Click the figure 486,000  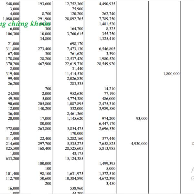(109, 99)
